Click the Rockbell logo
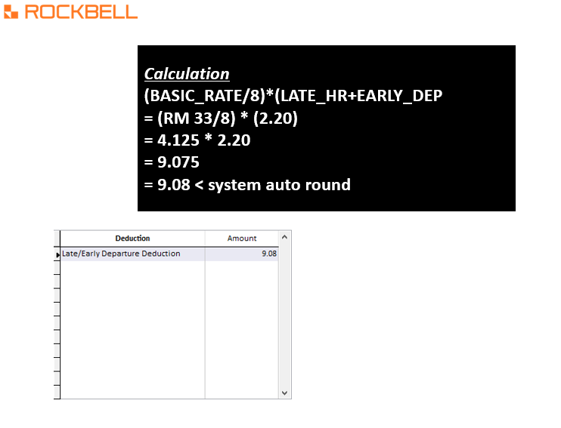This screenshot has width=561, height=428. [70, 12]
